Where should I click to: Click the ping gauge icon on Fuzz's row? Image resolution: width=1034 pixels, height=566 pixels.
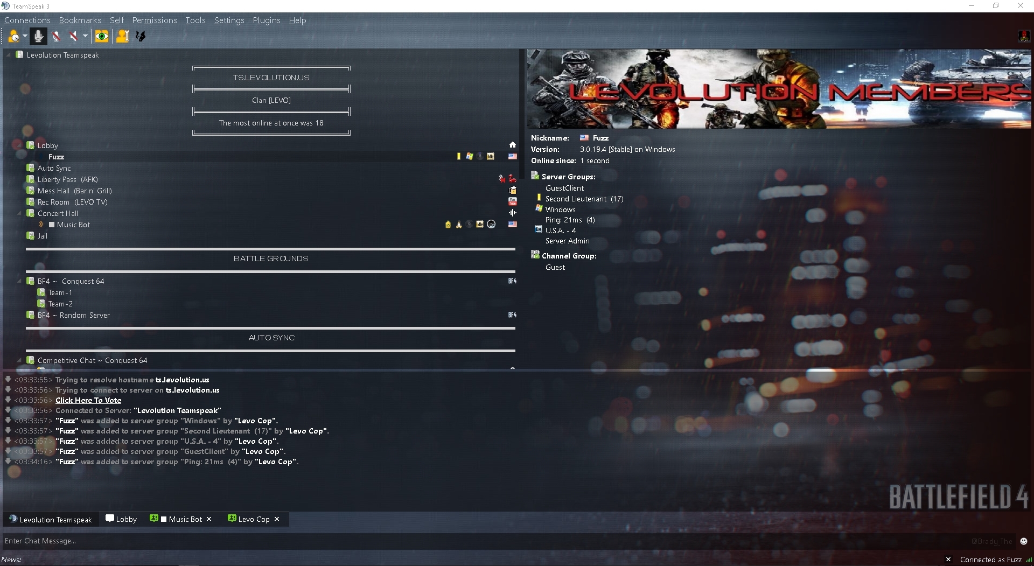(x=480, y=156)
